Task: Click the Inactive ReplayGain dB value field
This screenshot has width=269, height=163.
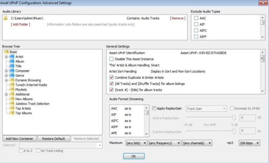Action: click(x=247, y=131)
